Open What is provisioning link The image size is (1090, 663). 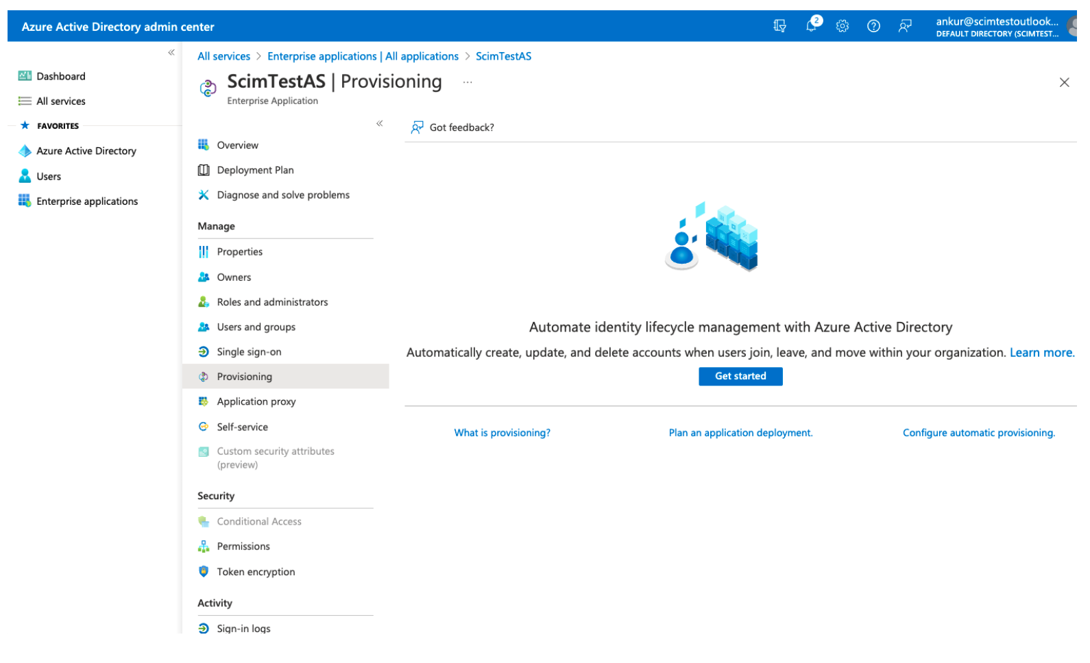click(502, 433)
